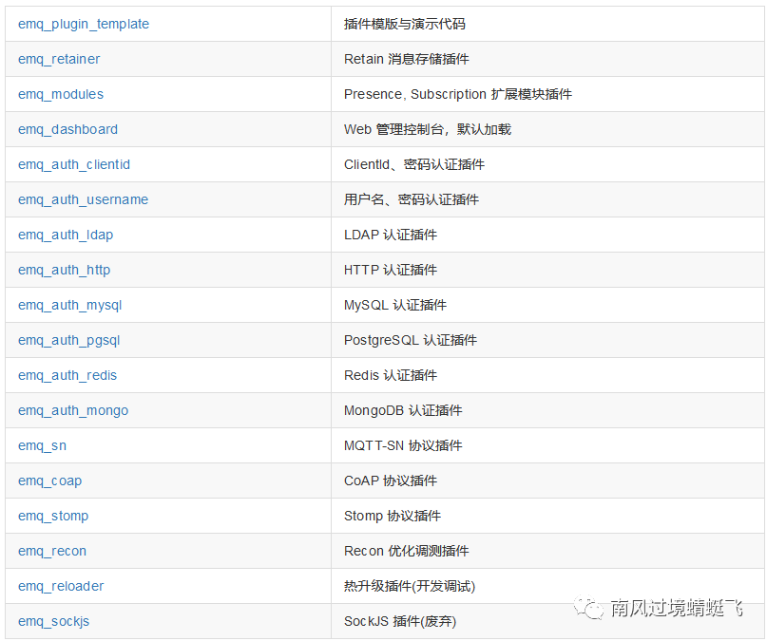
Task: Click the emq_coap link
Action: pyautogui.click(x=49, y=481)
